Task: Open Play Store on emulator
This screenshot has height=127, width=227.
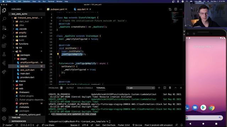Action: [x=203, y=108]
